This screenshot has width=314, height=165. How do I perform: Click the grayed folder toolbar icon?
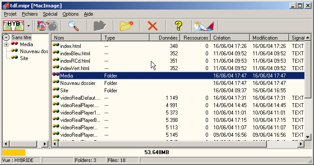coord(99,26)
